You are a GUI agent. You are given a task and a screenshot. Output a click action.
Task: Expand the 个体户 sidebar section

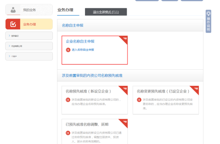point(29,56)
